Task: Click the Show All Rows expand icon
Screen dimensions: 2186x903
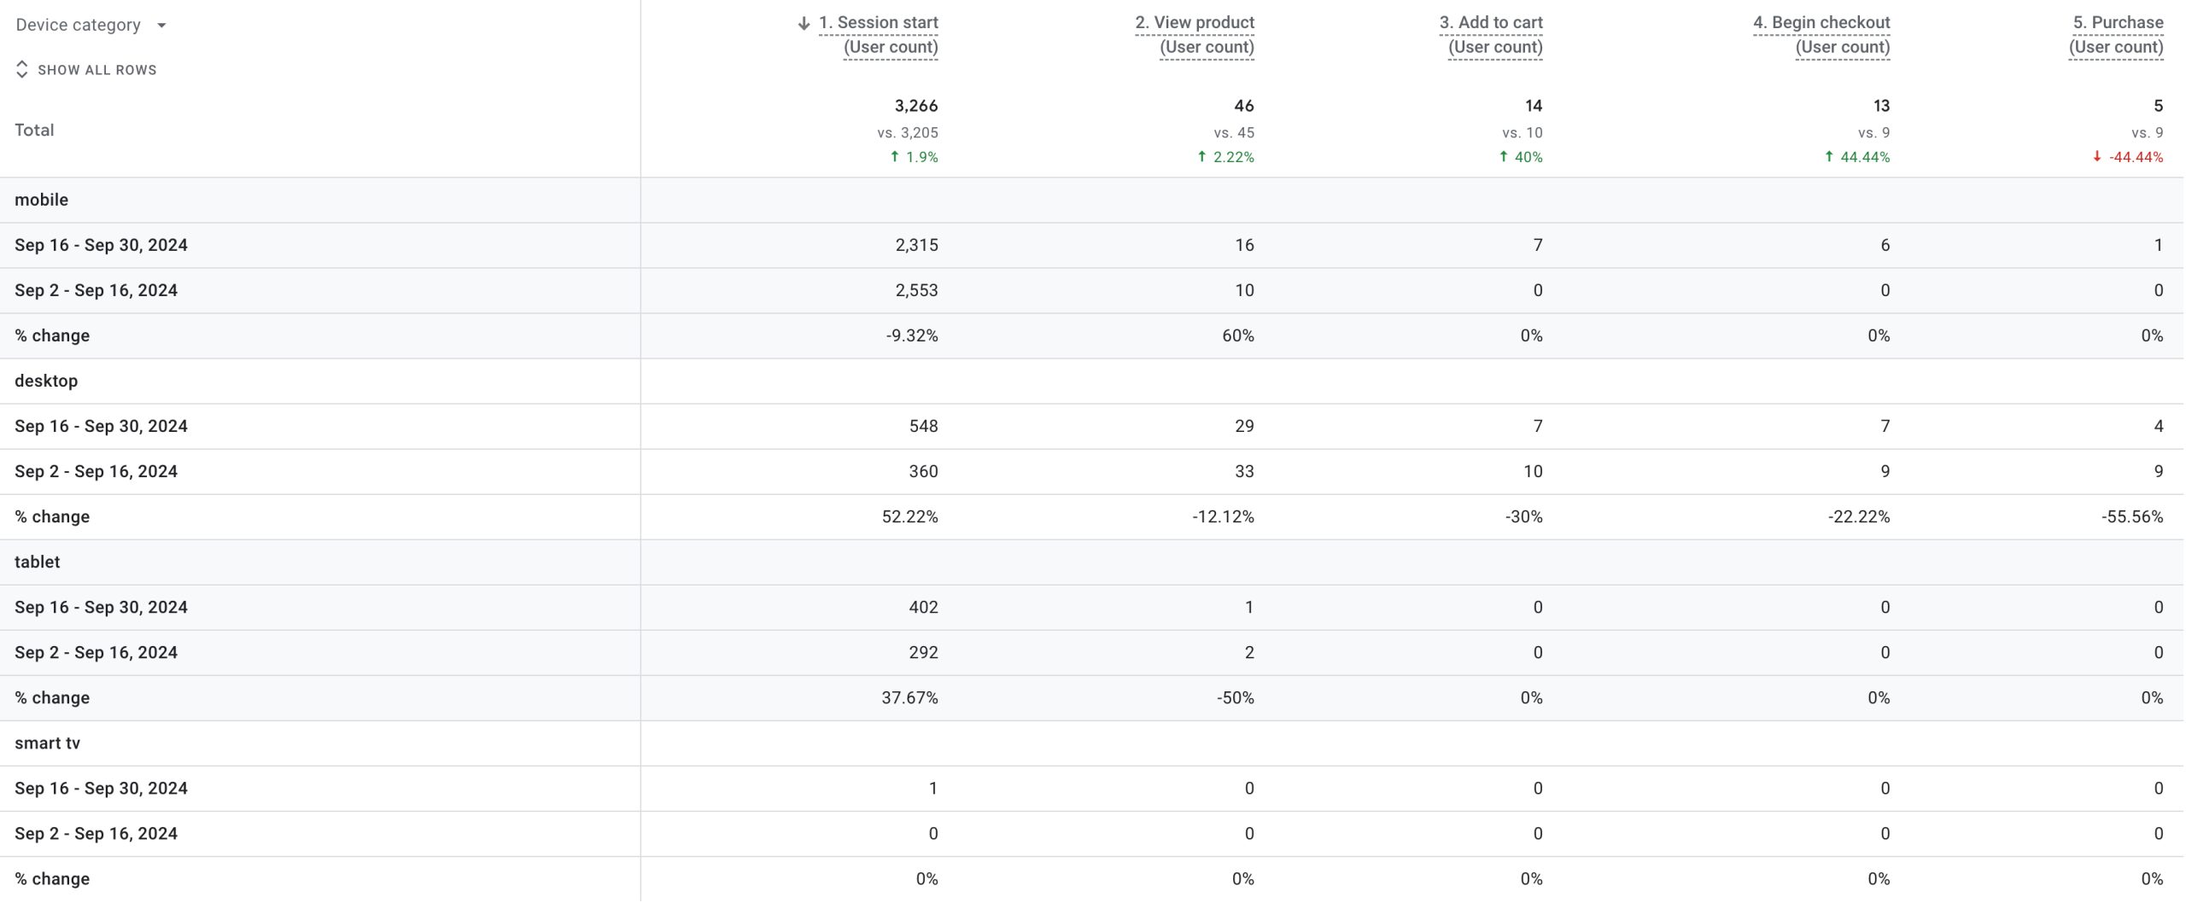Action: (22, 70)
